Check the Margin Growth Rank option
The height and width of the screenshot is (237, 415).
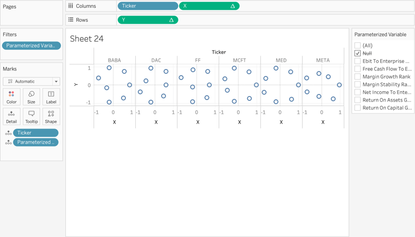pos(358,77)
